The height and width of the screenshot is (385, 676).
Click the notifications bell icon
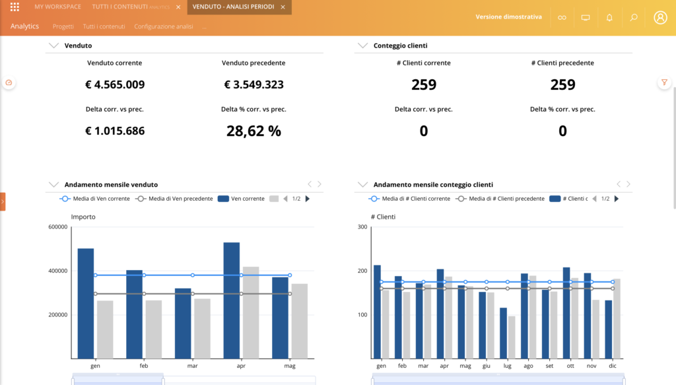click(x=609, y=18)
